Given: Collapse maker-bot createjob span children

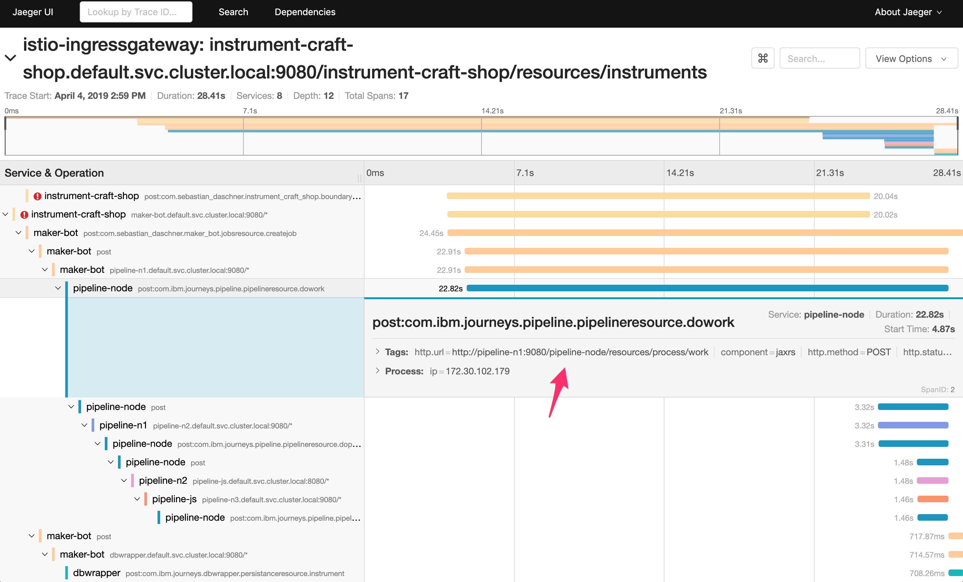Looking at the screenshot, I should coord(18,233).
